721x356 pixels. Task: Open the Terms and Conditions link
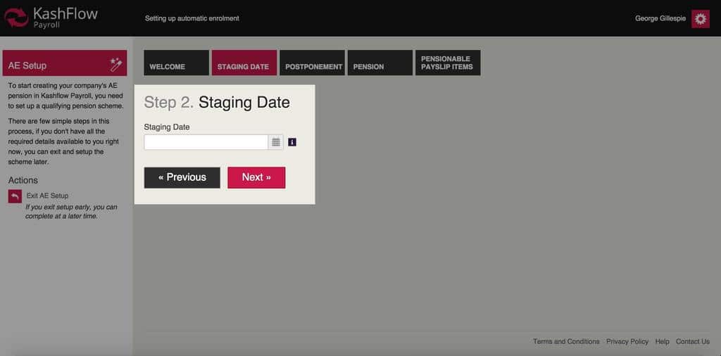point(566,341)
